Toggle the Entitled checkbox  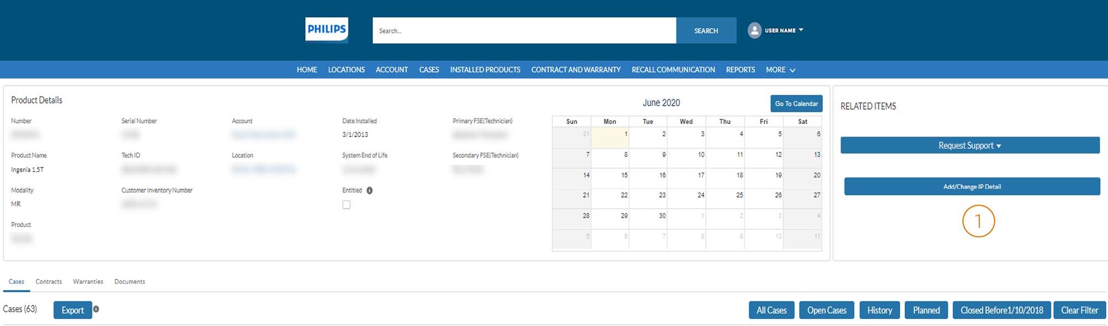click(346, 205)
